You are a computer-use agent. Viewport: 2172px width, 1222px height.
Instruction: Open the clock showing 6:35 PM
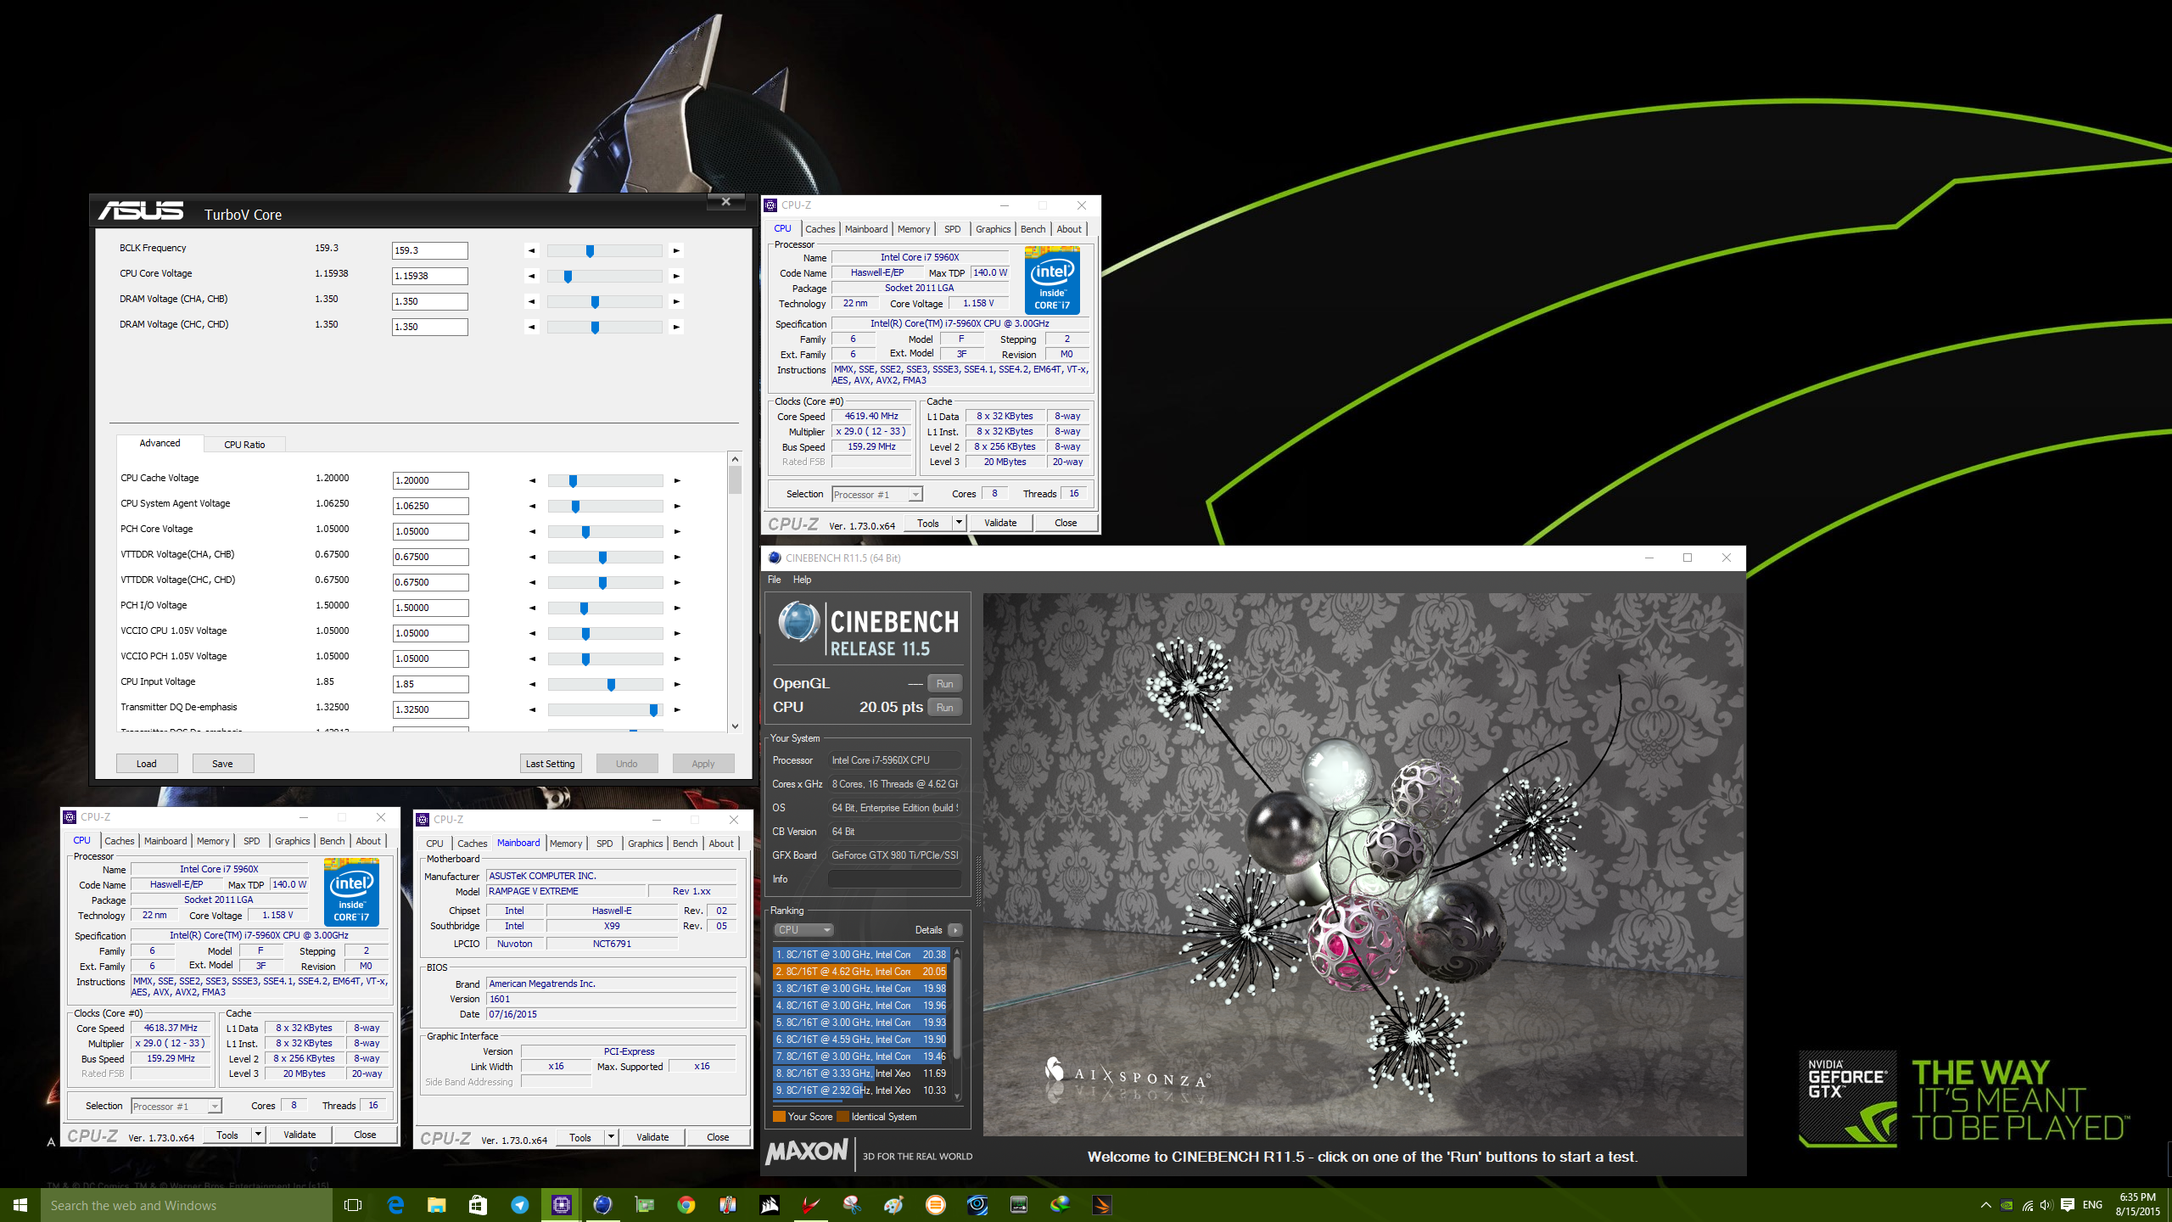(2137, 1205)
